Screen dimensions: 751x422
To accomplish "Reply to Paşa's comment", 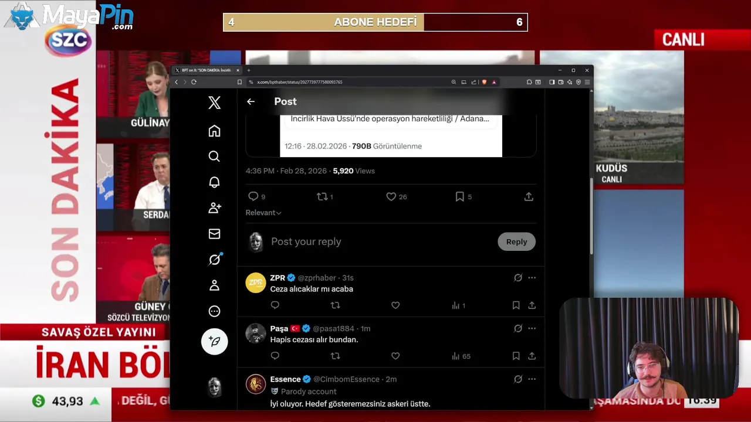I will click(x=275, y=356).
